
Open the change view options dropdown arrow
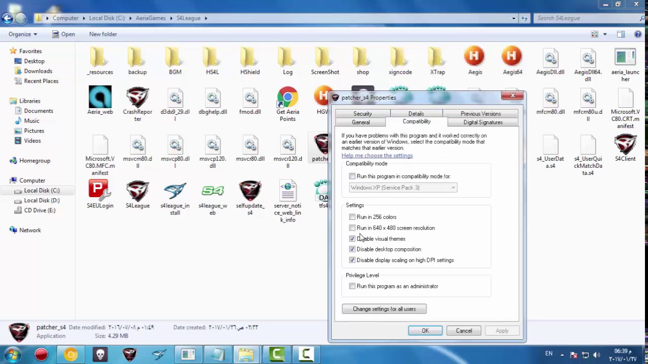pyautogui.click(x=605, y=34)
